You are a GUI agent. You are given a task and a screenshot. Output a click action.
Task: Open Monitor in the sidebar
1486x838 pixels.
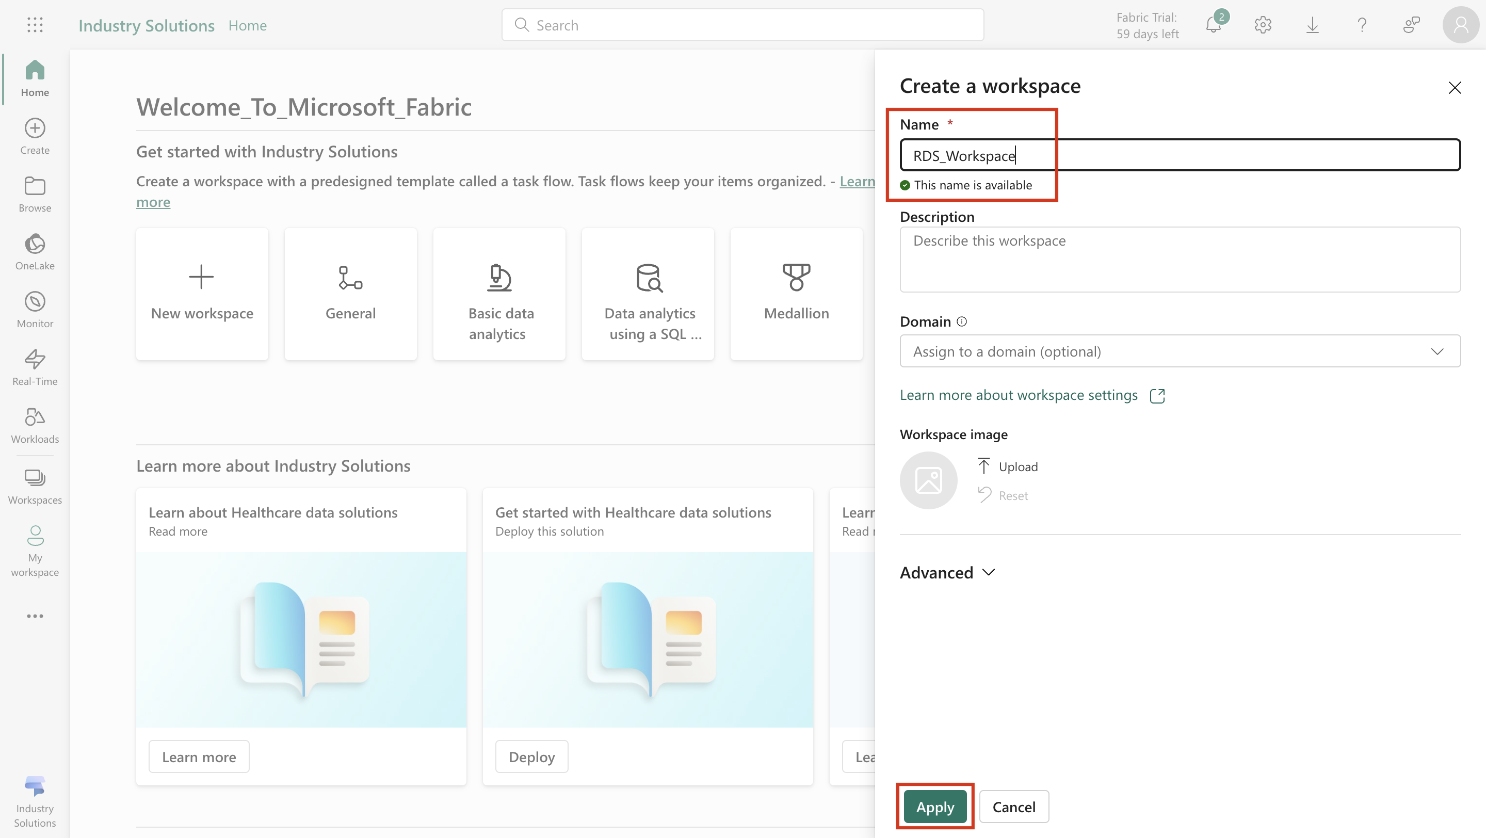click(35, 310)
